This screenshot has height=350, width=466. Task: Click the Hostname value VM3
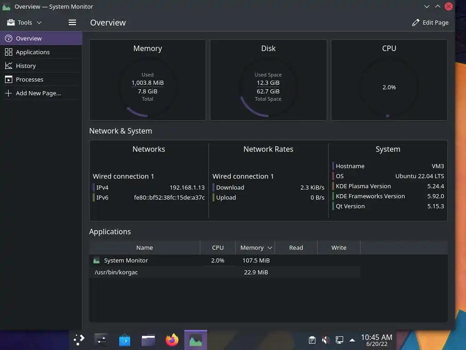(x=438, y=166)
